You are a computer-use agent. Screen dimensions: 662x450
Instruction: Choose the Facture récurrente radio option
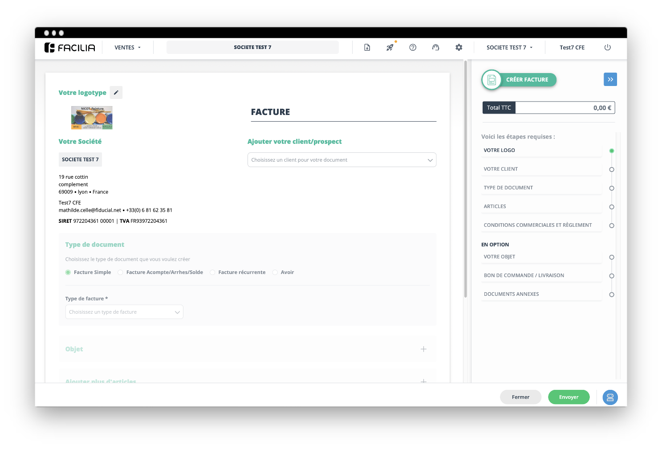[x=212, y=272]
